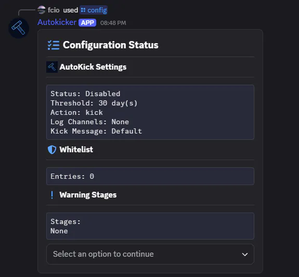
Task: Click the fcio username in the reply line
Action: pyautogui.click(x=54, y=10)
